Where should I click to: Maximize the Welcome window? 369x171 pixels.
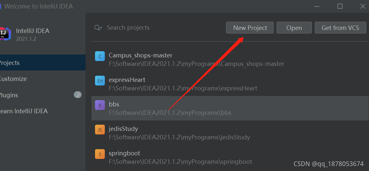[340, 6]
